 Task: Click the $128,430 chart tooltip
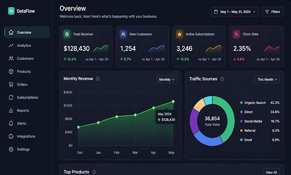tap(166, 117)
